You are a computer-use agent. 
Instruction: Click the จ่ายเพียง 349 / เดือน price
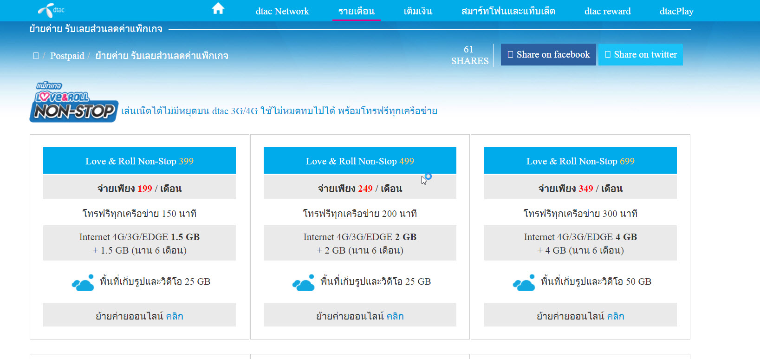tap(580, 188)
